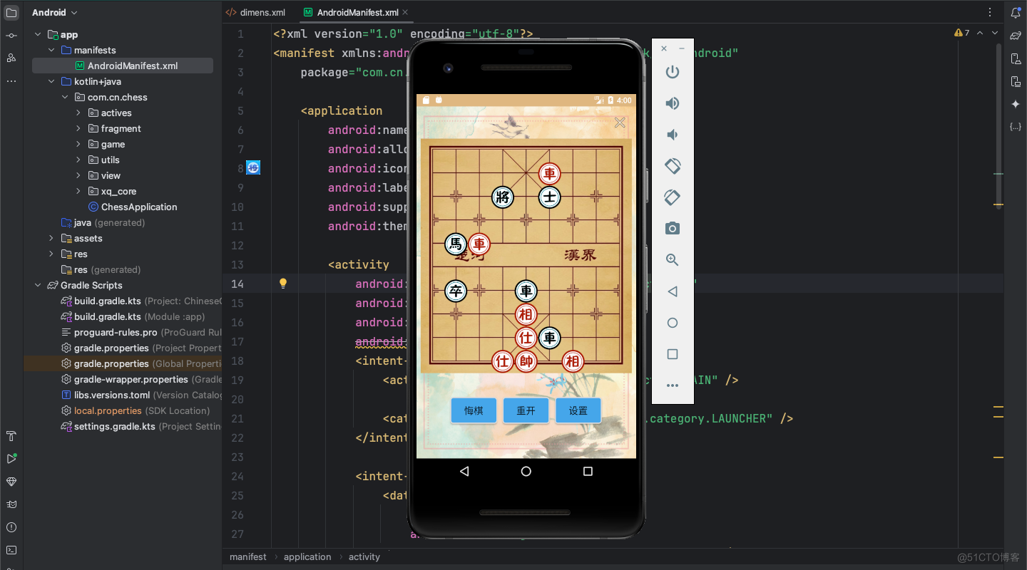Open the Notifications bell icon
The image size is (1027, 570).
click(1016, 13)
